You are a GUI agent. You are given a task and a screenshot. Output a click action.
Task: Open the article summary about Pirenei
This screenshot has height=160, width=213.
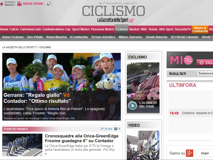click(54, 111)
